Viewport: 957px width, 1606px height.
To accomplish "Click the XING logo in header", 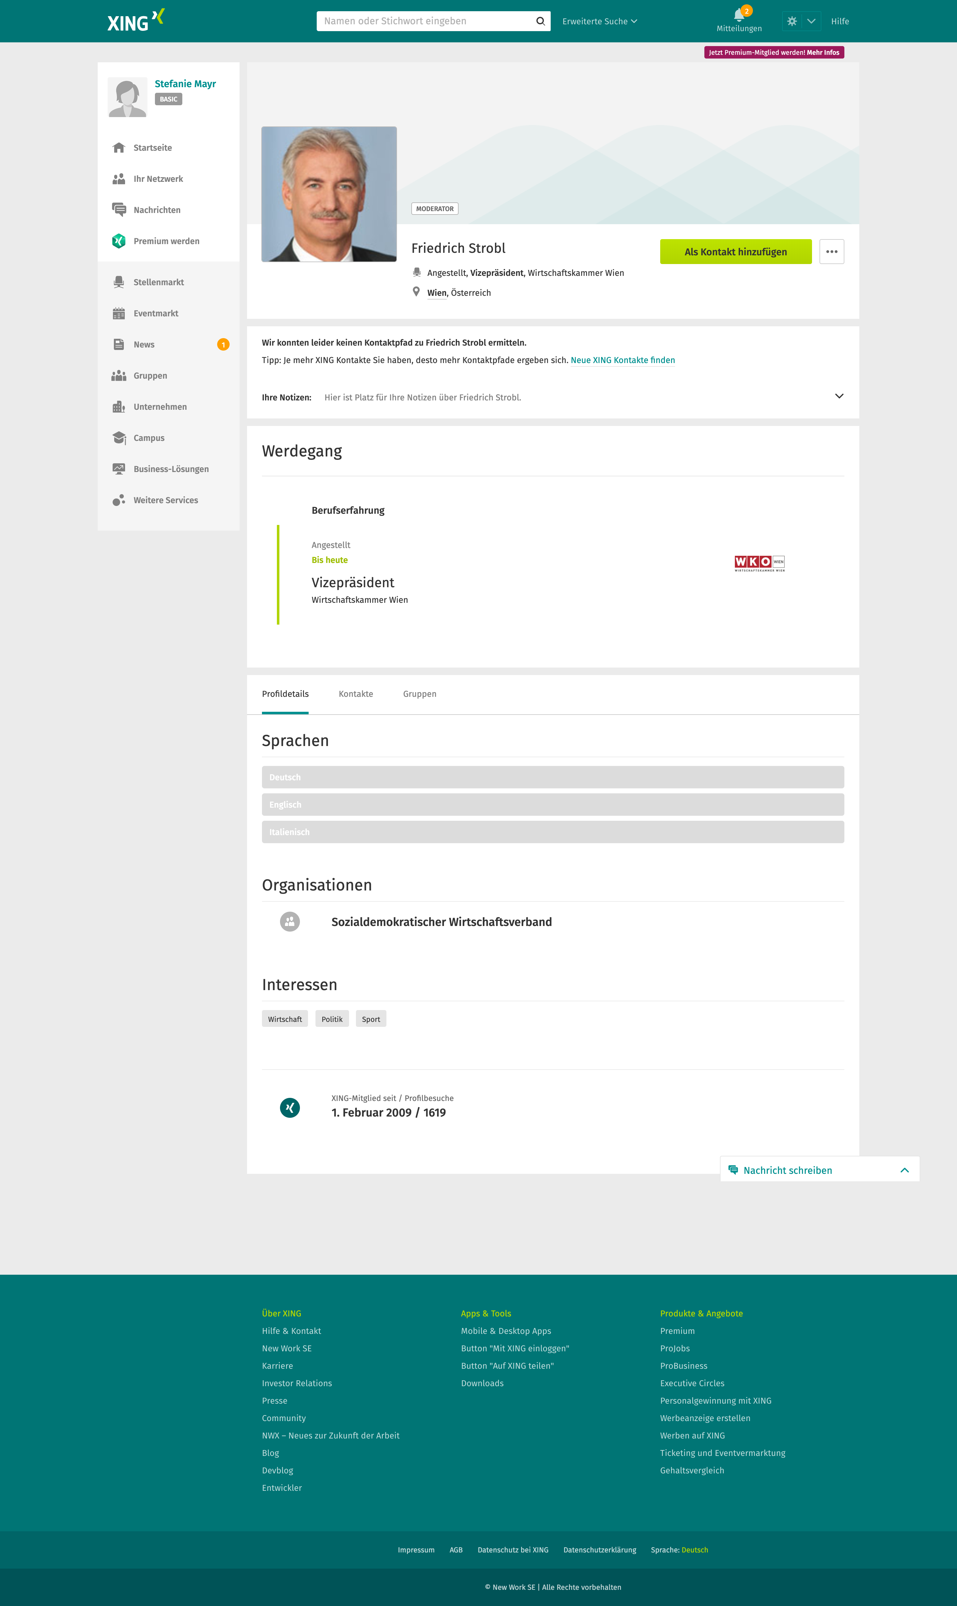I will 135,21.
